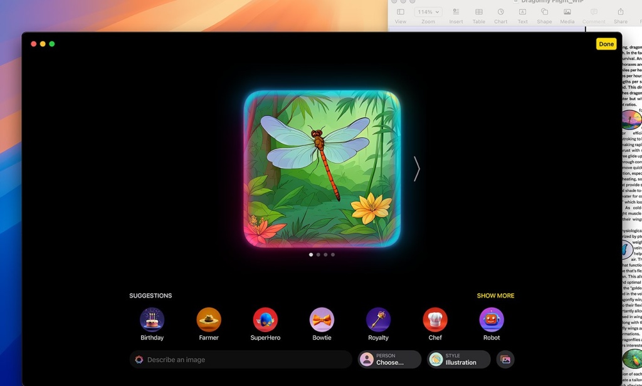Apply the Bowtie suggestion
This screenshot has height=386, width=642.
click(322, 320)
